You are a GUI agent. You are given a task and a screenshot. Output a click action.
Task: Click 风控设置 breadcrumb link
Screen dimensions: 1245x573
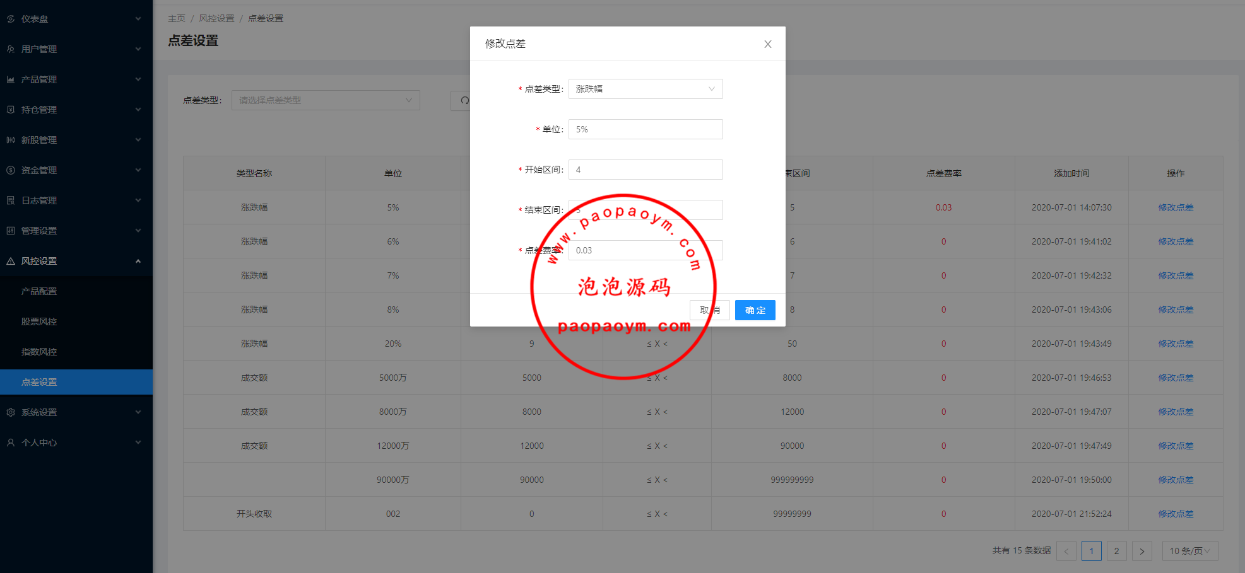click(x=216, y=18)
